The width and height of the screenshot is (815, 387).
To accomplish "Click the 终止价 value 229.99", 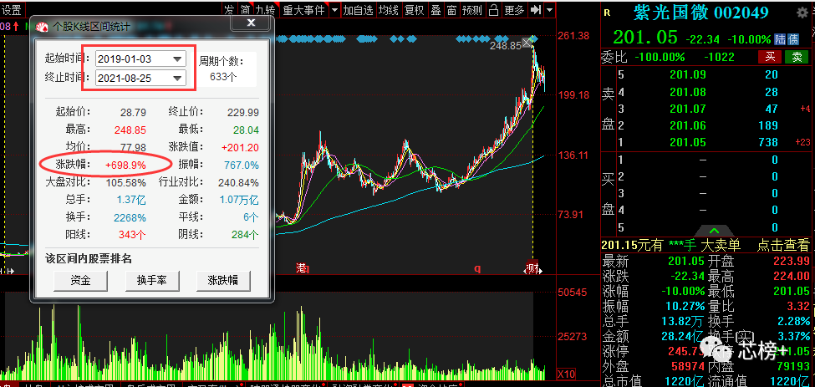I will pos(242,112).
